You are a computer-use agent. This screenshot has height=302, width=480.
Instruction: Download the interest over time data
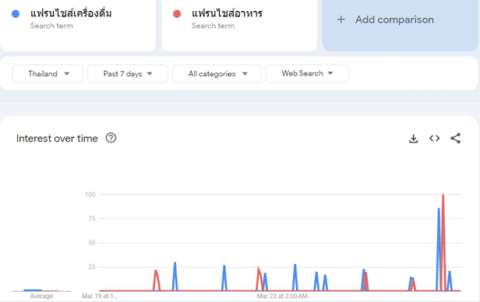[413, 139]
